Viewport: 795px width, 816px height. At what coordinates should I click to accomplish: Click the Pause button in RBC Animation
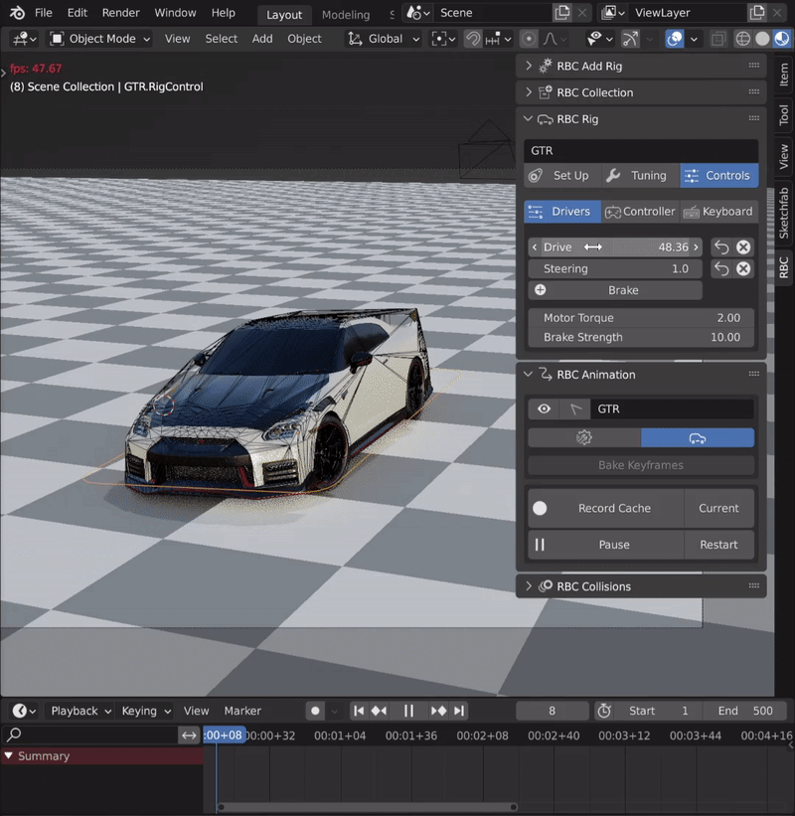(605, 545)
